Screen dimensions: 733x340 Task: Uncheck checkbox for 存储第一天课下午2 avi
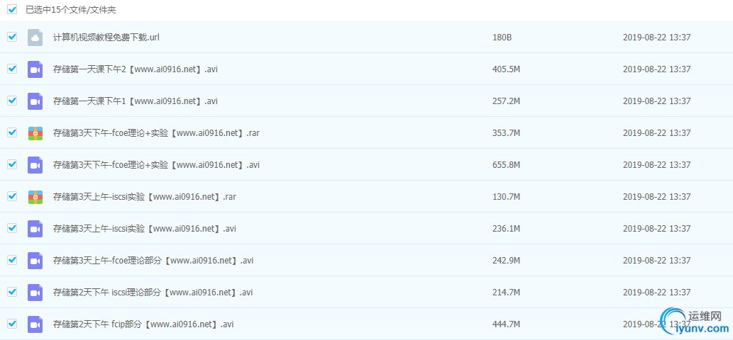click(12, 69)
